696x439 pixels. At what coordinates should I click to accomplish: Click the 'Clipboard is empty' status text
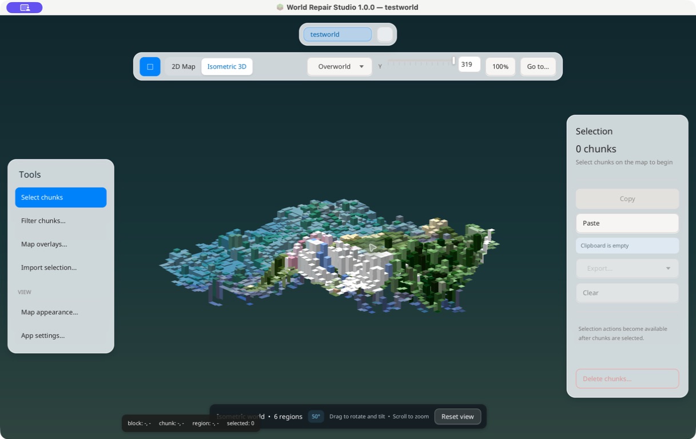pyautogui.click(x=627, y=245)
